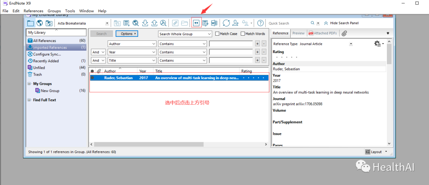
Task: Click Find Full Text PDF icon
Action: (x=163, y=23)
